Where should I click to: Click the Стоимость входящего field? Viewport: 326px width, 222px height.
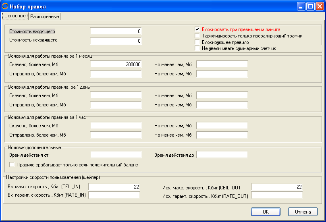tap(116, 31)
